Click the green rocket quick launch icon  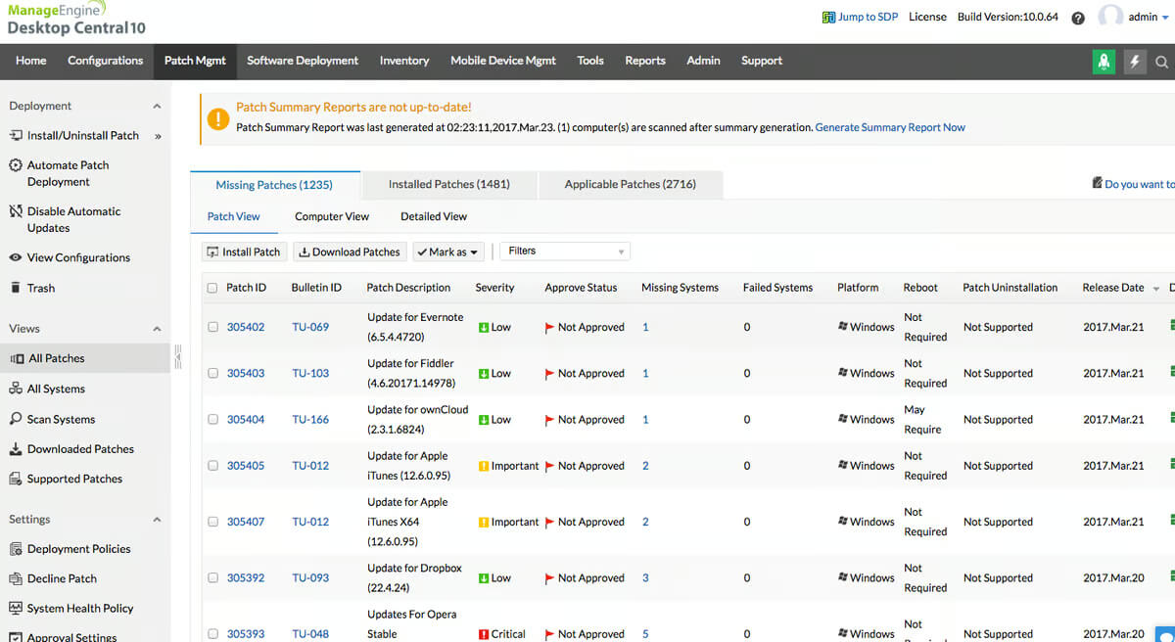(x=1104, y=61)
